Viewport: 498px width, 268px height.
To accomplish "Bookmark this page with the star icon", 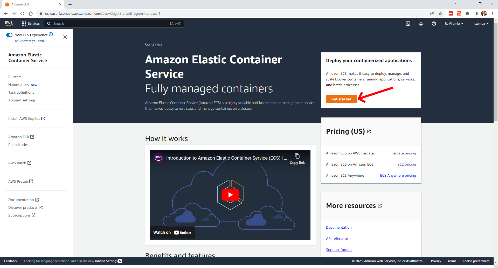I will point(440,13).
